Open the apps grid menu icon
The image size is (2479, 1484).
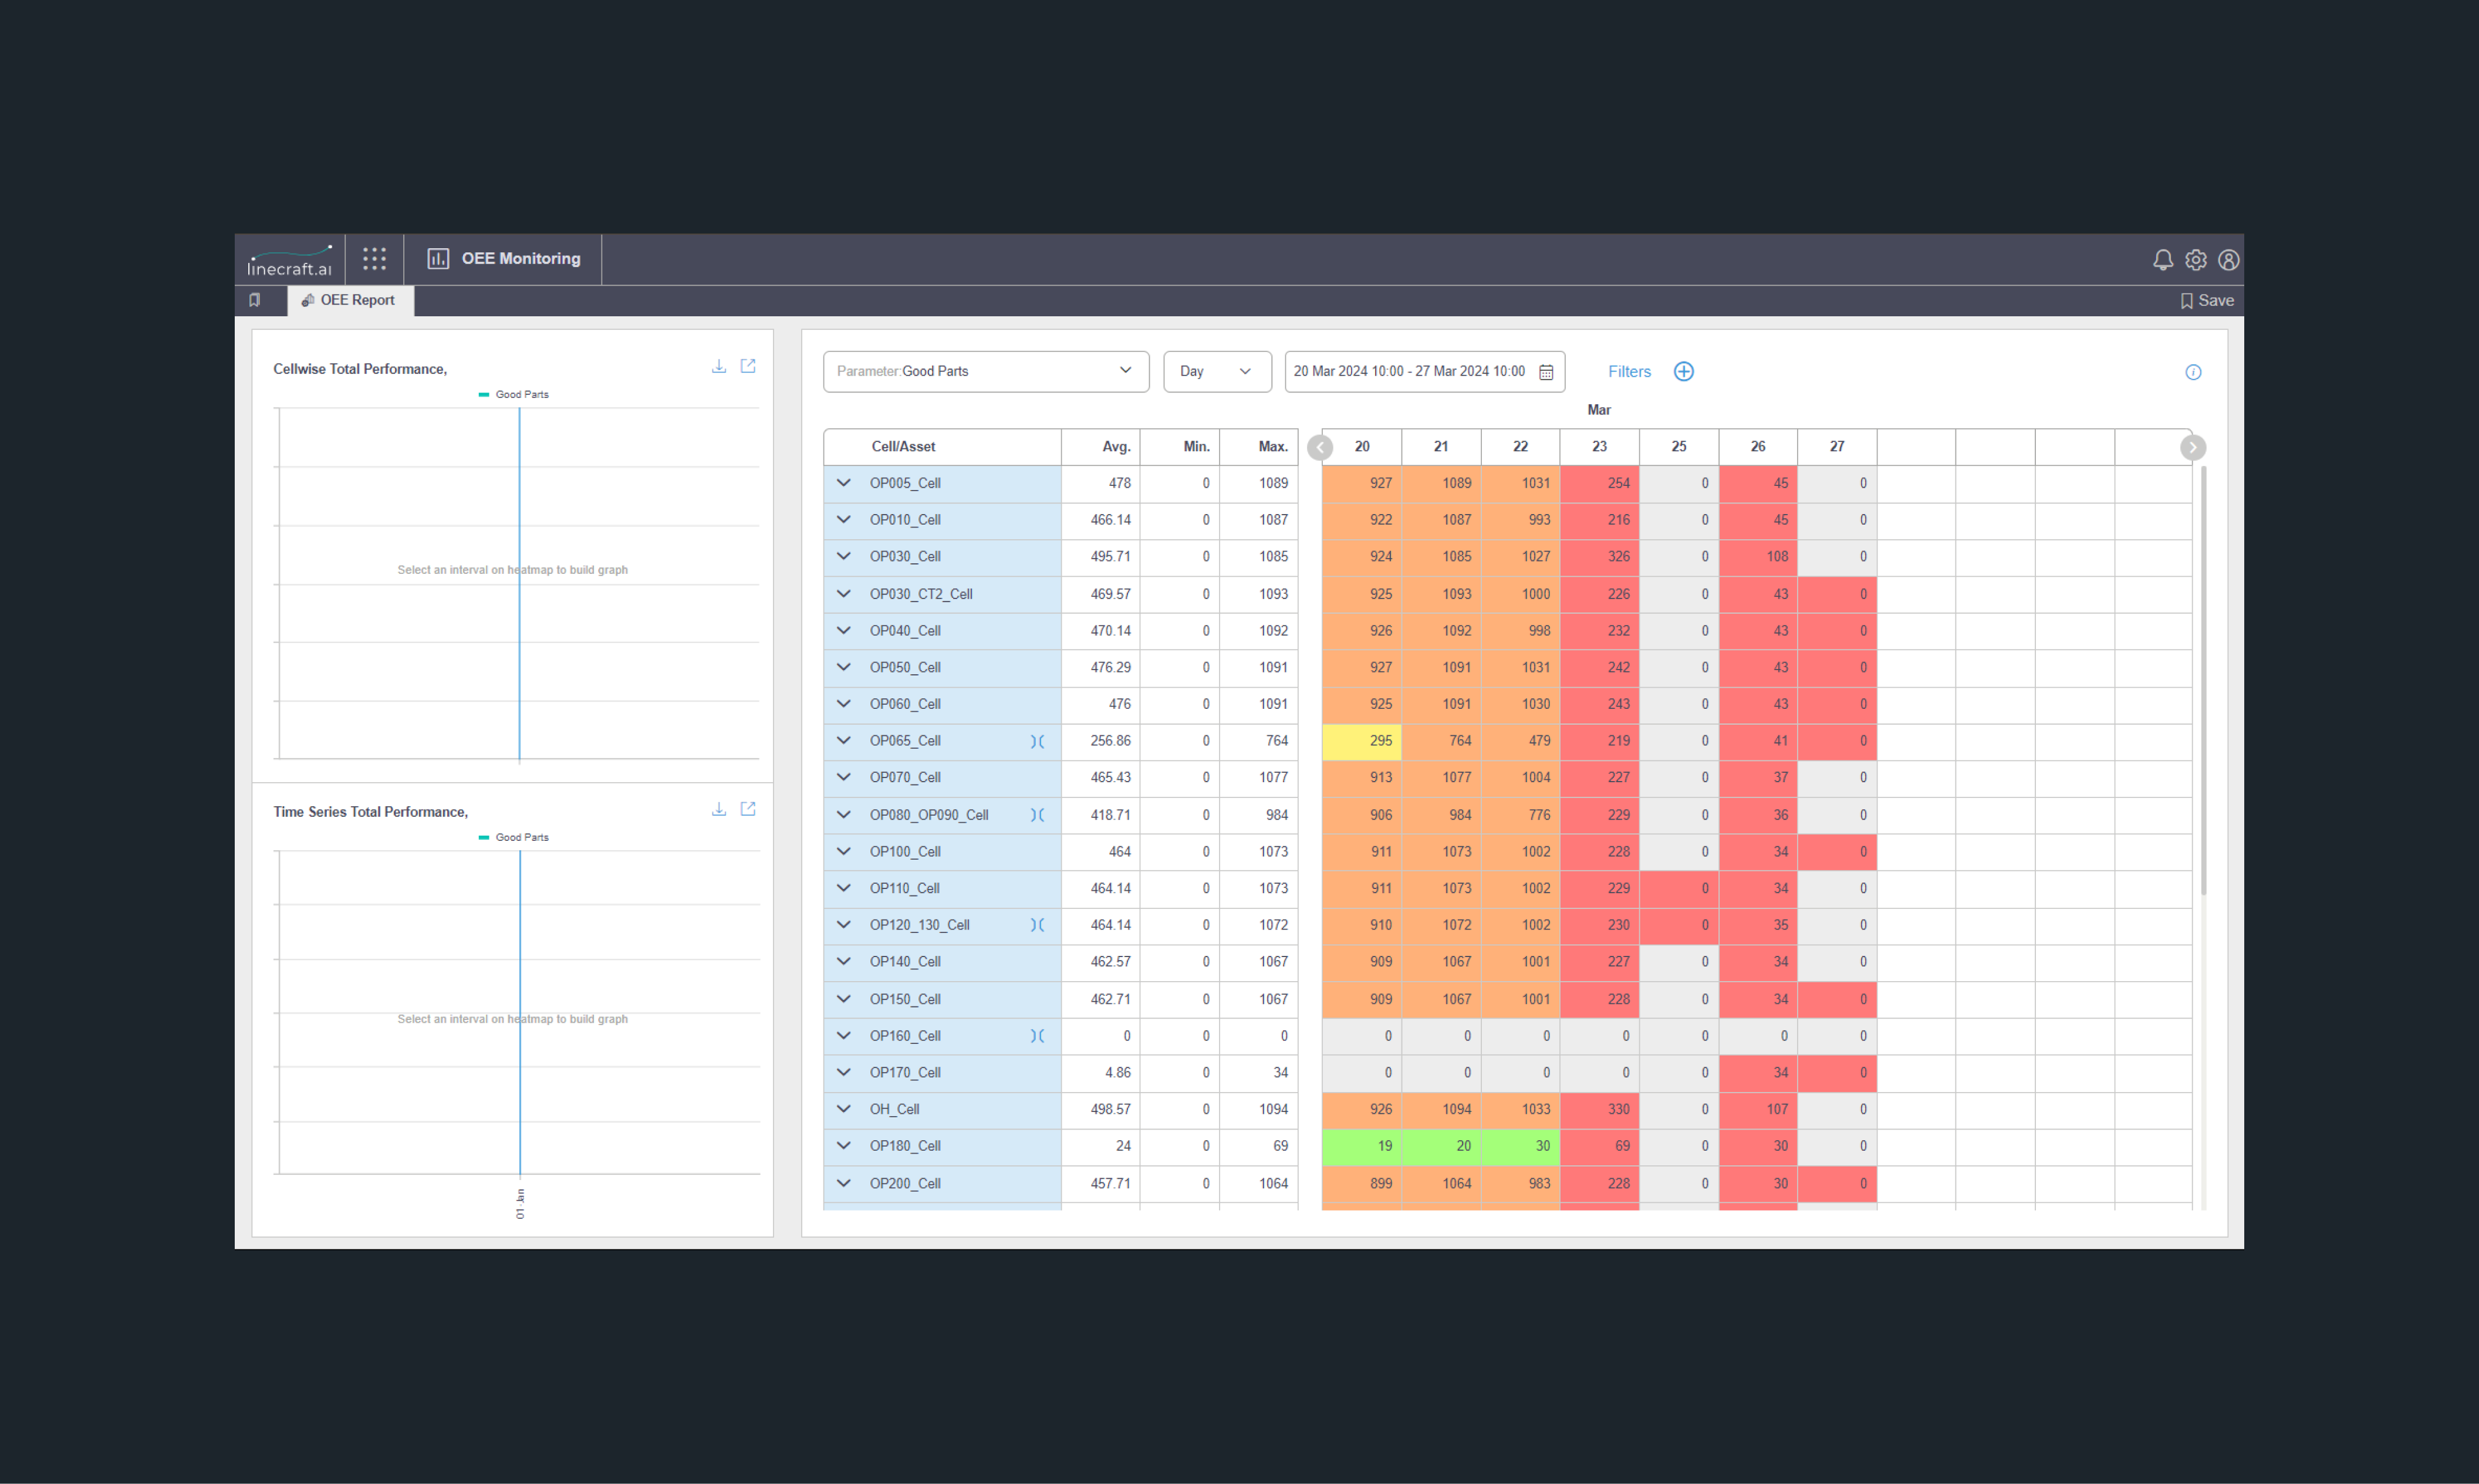[374, 259]
